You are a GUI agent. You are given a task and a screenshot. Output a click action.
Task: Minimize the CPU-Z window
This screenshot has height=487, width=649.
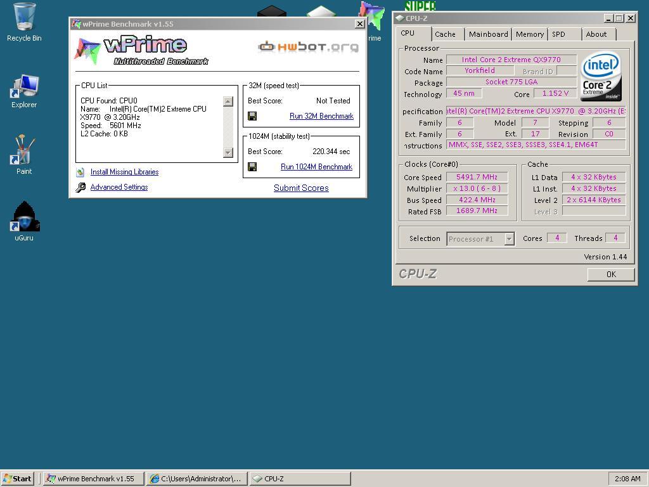click(608, 18)
